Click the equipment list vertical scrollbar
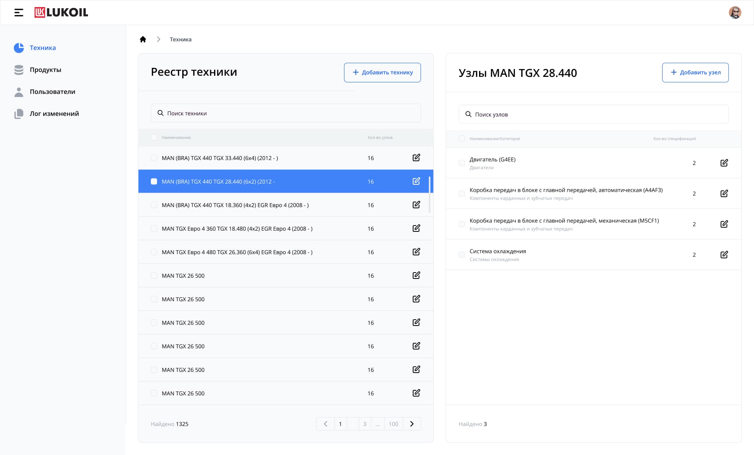The height and width of the screenshot is (455, 754). (x=430, y=195)
